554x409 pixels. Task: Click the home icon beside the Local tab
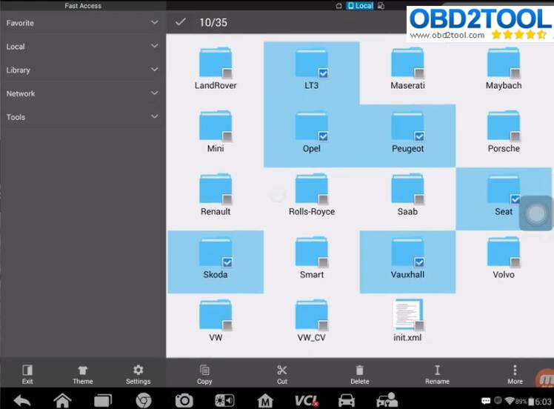(x=338, y=6)
